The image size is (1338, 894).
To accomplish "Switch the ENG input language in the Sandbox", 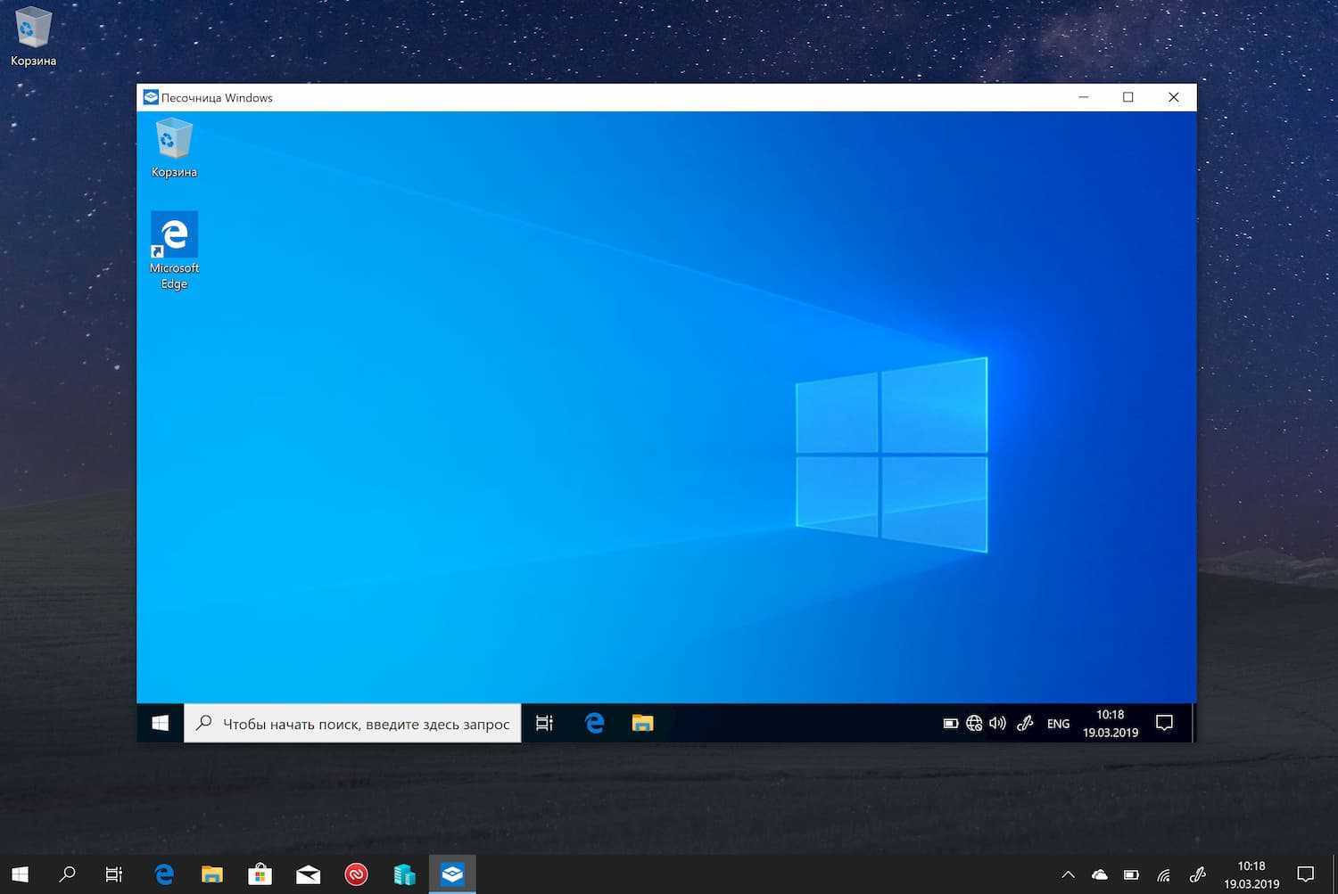I will point(1058,724).
